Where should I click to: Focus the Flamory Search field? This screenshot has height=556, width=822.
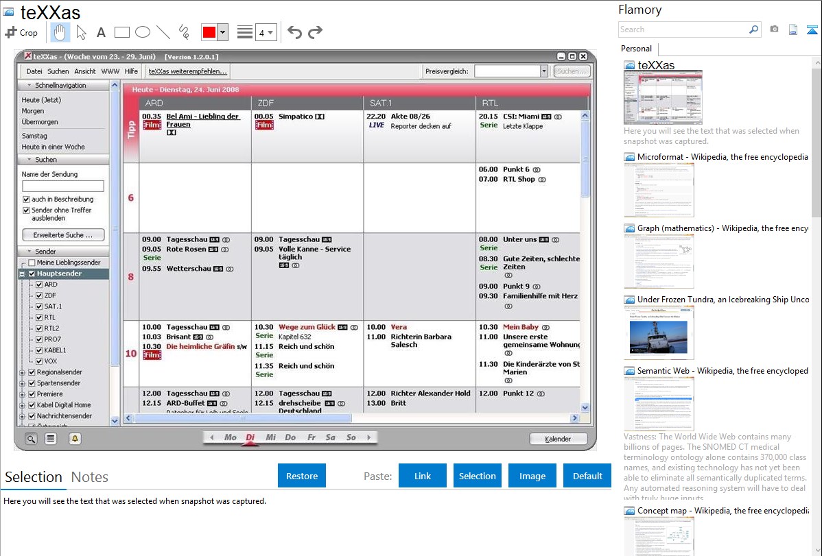click(x=683, y=29)
